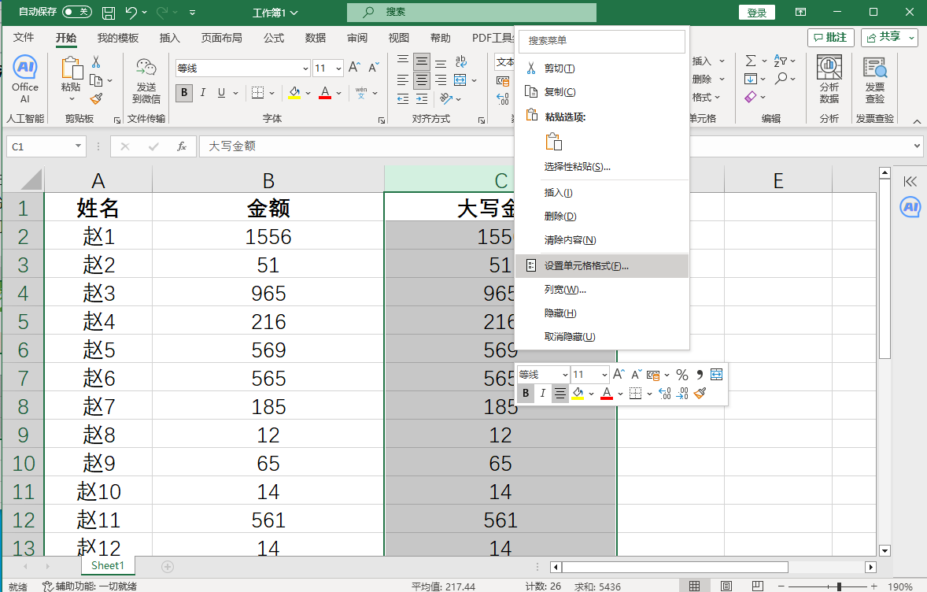Select the AutoSum icon in the ribbon
The height and width of the screenshot is (592, 927).
pos(750,61)
